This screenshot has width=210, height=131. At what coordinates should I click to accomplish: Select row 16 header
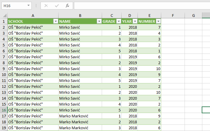[4, 110]
